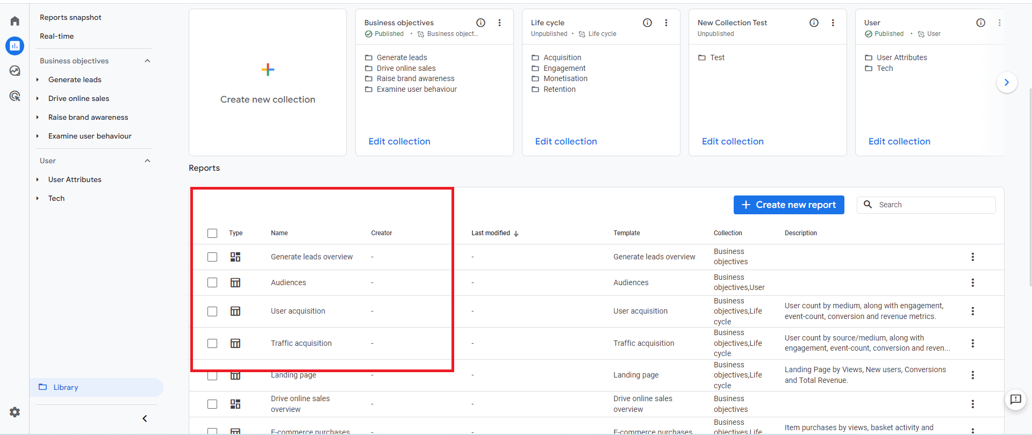The width and height of the screenshot is (1032, 435).
Task: Expand Generate leads in navigation
Action: click(38, 79)
